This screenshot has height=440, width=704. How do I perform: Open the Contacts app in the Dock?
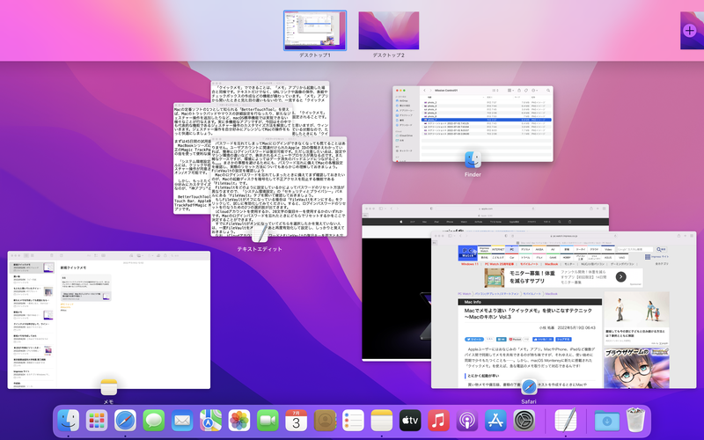pos(325,421)
